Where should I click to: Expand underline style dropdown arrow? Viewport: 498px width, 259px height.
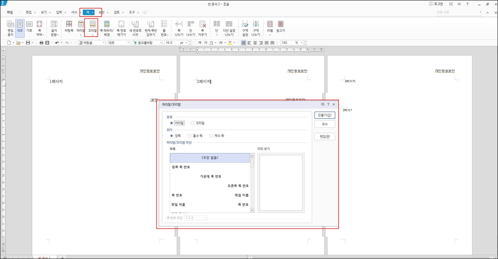(215, 43)
